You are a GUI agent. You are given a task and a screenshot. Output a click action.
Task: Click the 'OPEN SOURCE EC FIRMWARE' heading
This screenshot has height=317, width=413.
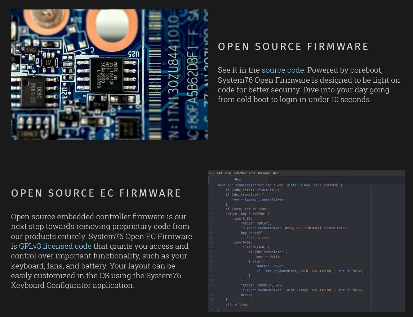(x=96, y=193)
